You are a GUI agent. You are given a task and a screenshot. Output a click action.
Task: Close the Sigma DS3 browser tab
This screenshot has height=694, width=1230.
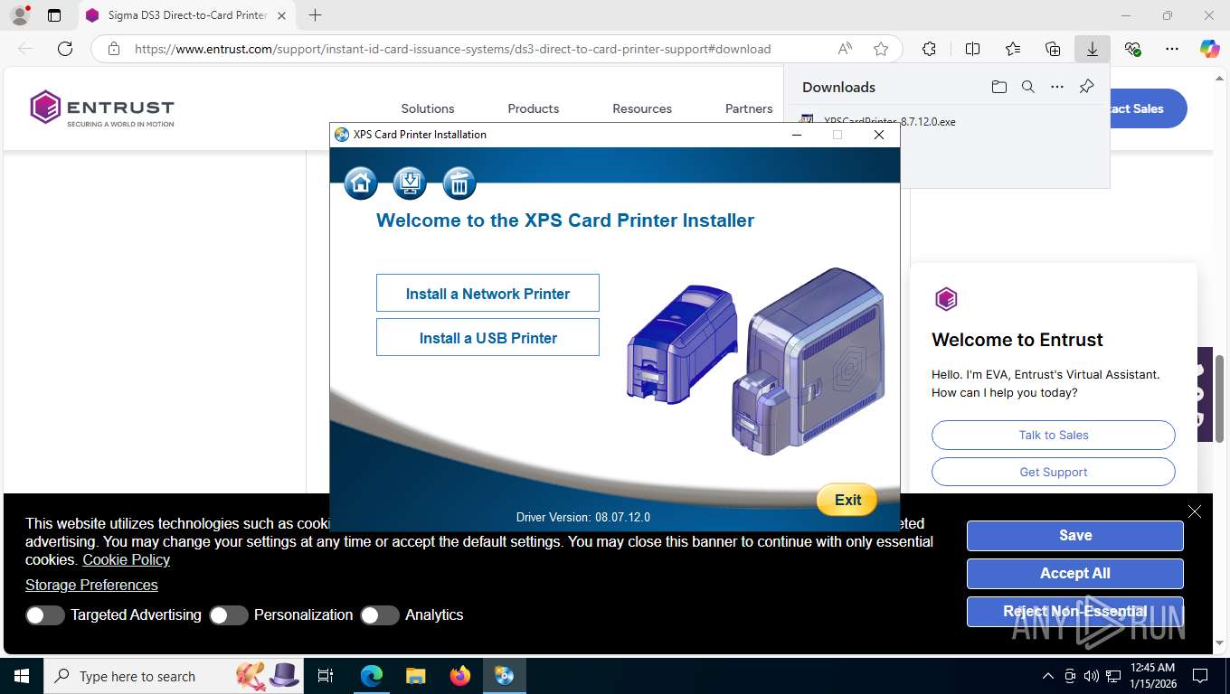pyautogui.click(x=282, y=15)
